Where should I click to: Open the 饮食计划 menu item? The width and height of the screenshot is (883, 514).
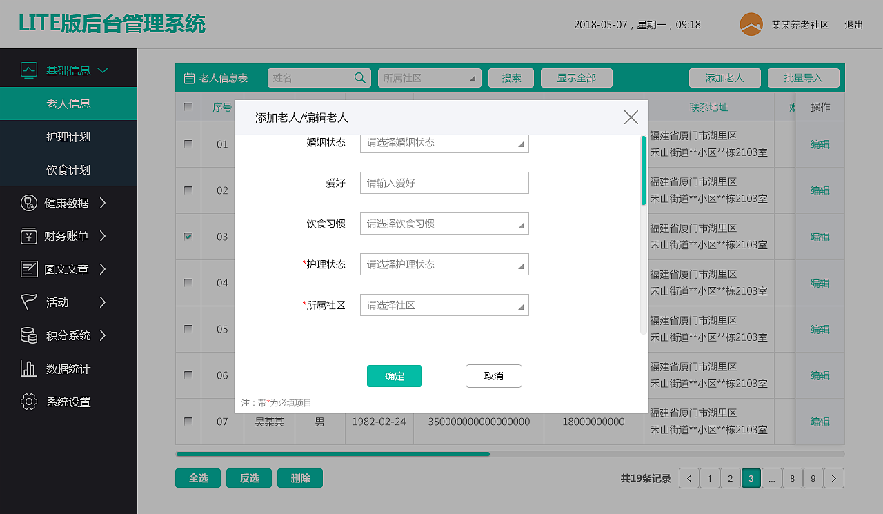click(x=69, y=170)
